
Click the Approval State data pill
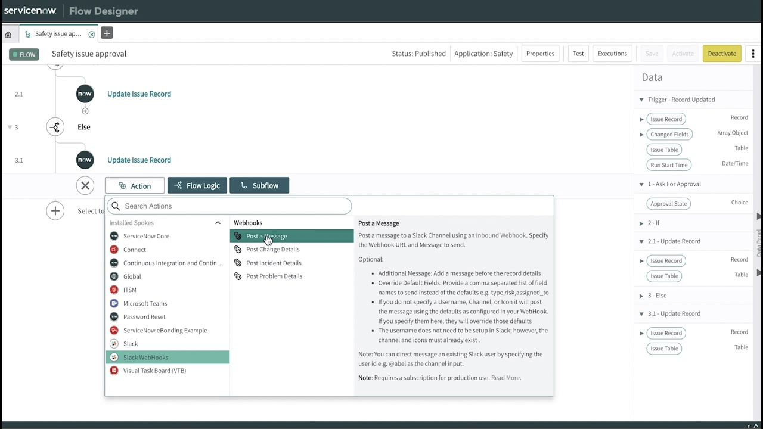668,204
